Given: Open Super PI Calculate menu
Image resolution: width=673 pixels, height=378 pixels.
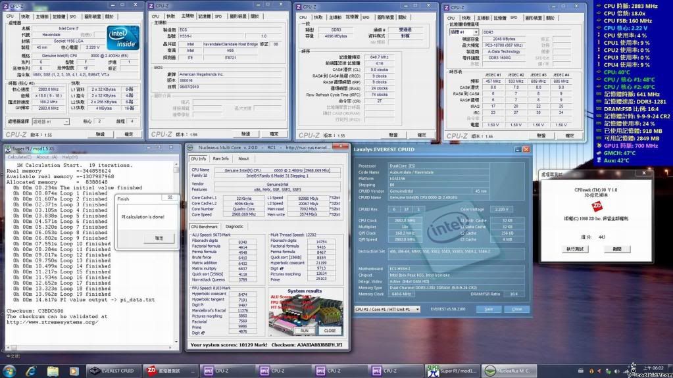Looking at the screenshot, I should 20,157.
